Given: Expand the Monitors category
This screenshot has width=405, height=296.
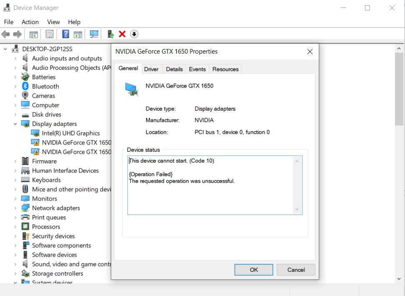Looking at the screenshot, I should tap(15, 199).
